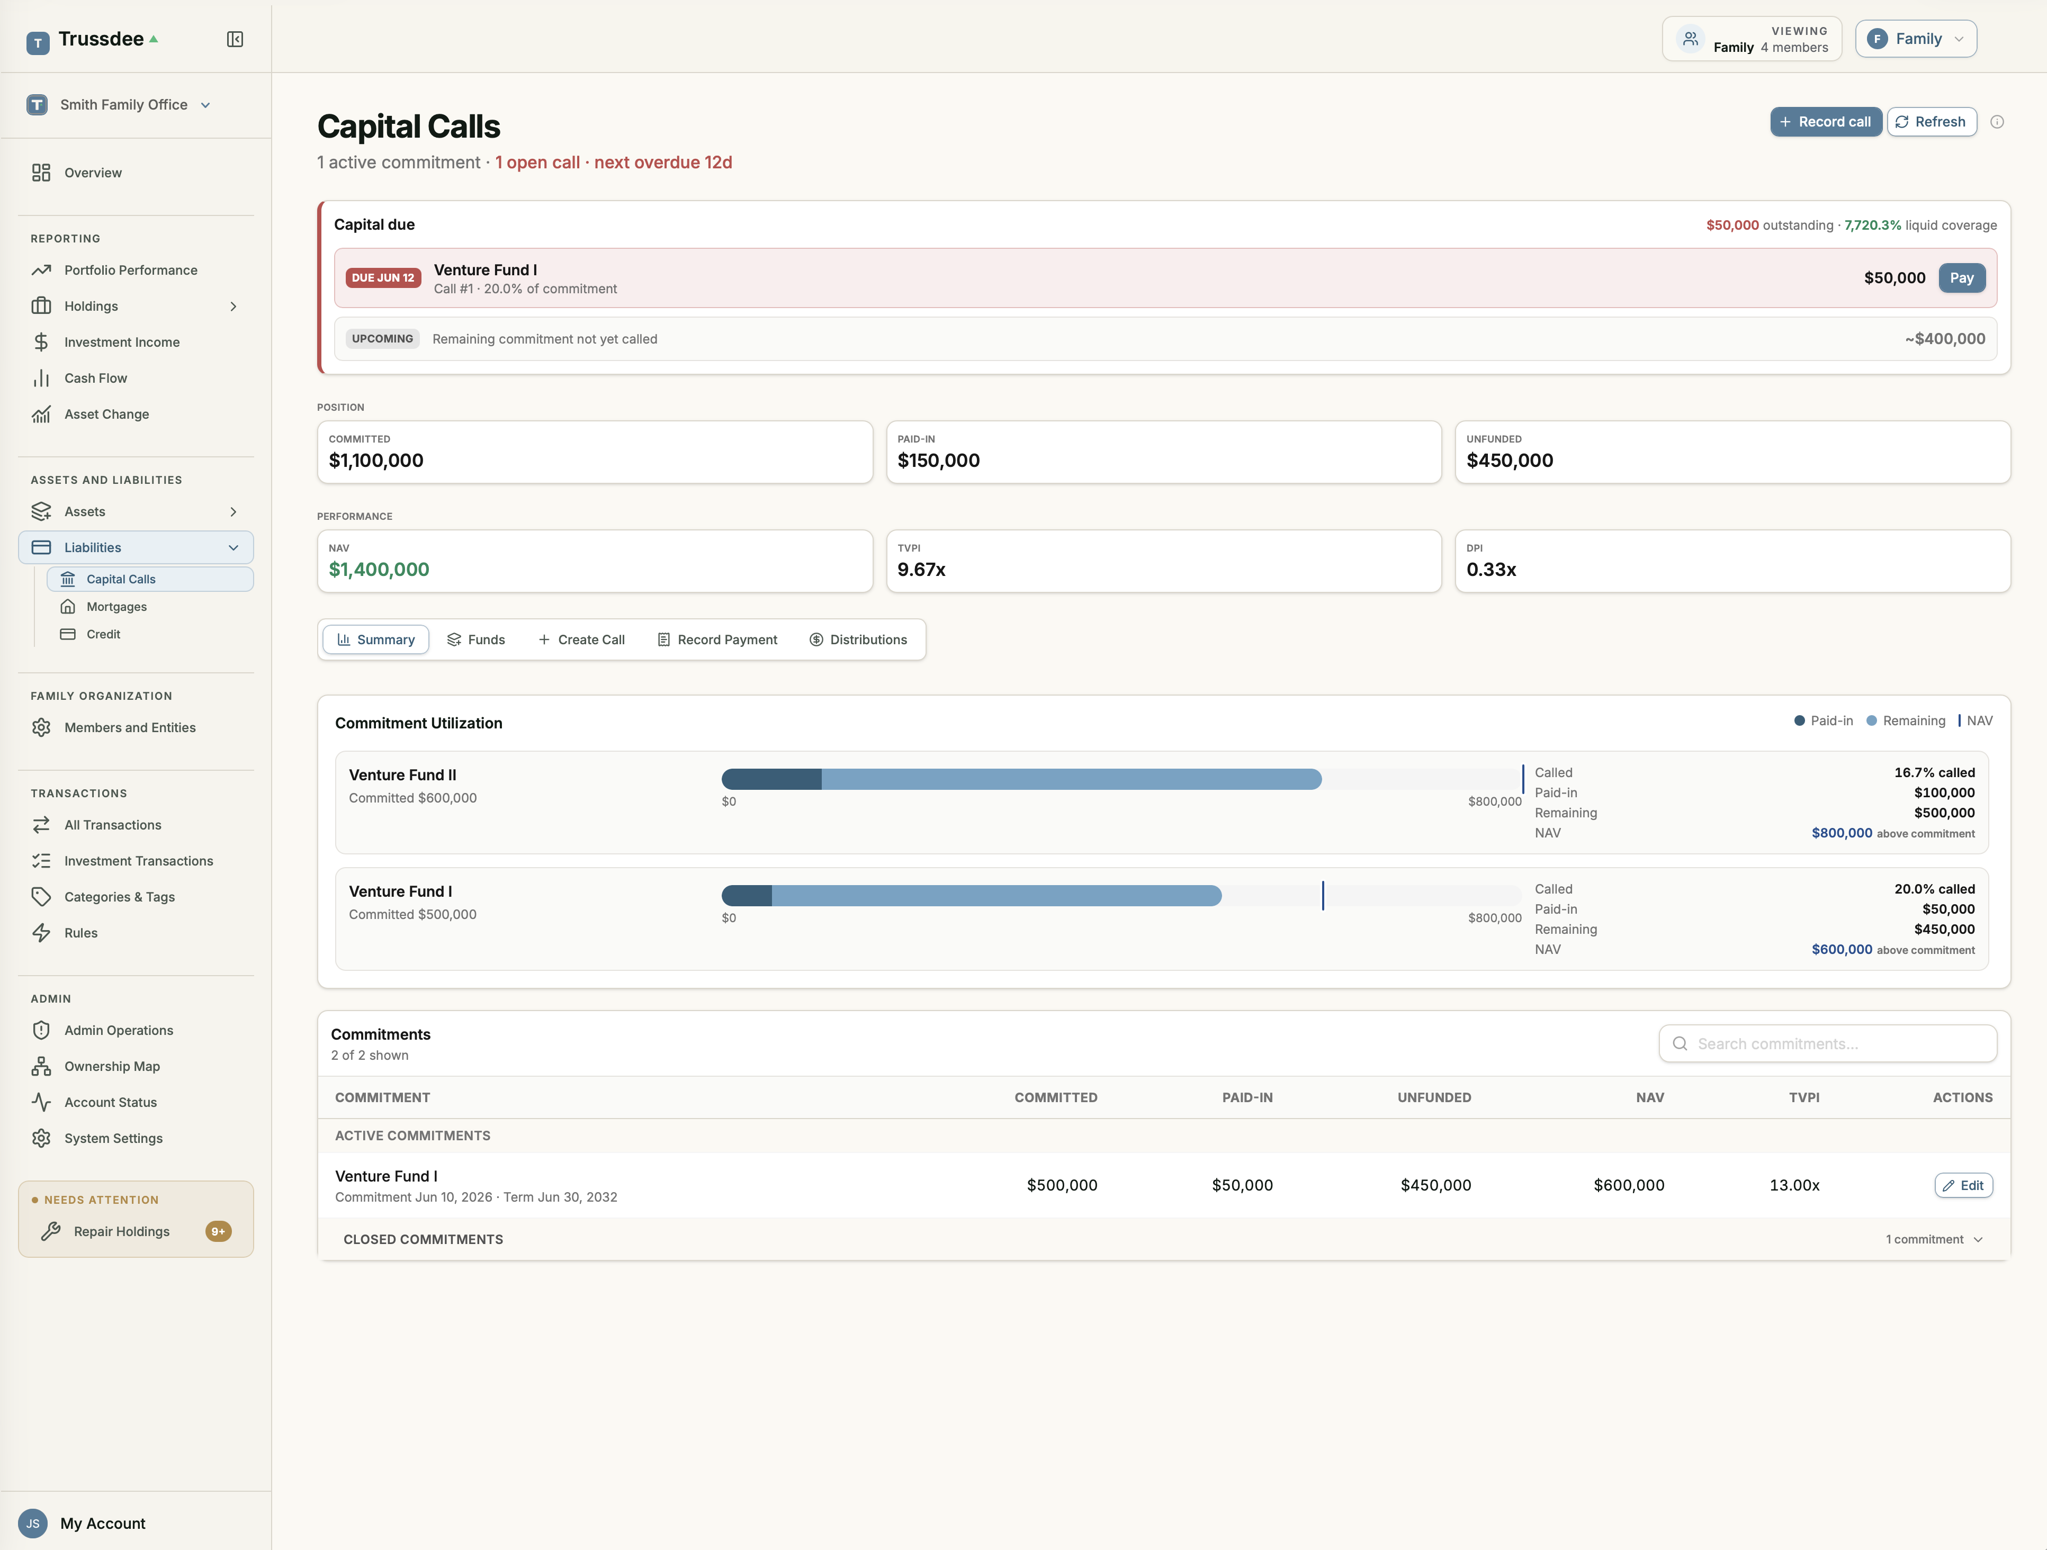Click the Liabilities card icon
2047x1550 pixels.
click(41, 548)
